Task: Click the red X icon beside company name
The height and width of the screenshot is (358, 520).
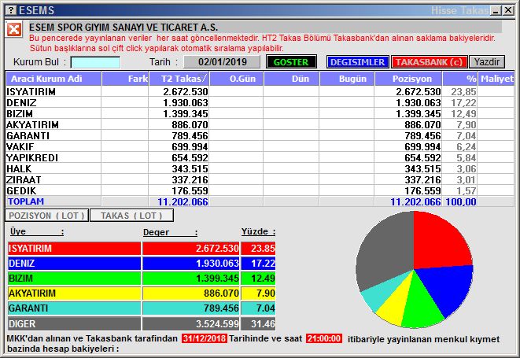Action: pyautogui.click(x=14, y=29)
